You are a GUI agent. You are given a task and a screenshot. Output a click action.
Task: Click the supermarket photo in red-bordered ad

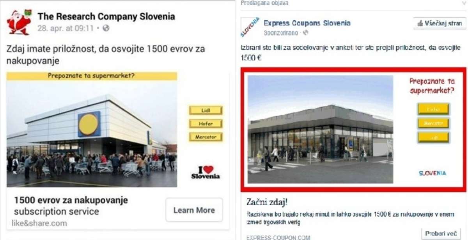point(320,130)
